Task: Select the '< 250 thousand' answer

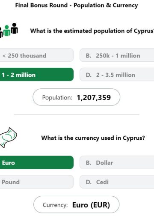Action: coord(37,55)
